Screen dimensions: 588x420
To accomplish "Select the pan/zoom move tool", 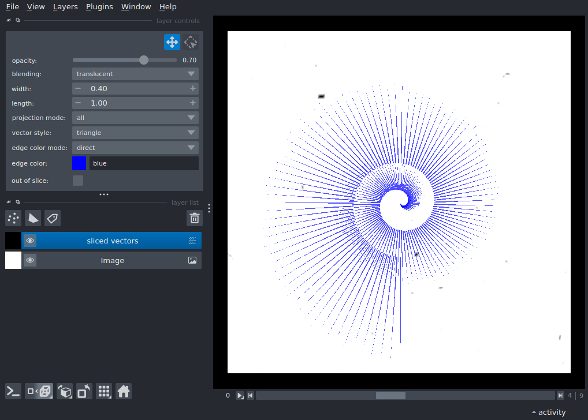I will [172, 42].
